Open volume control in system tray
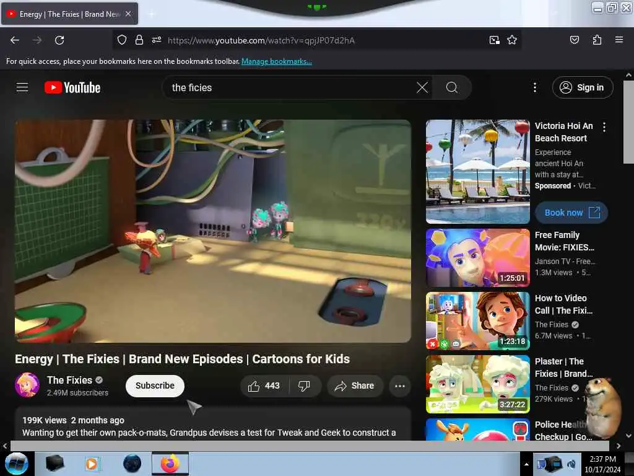The height and width of the screenshot is (476, 634). [x=571, y=464]
